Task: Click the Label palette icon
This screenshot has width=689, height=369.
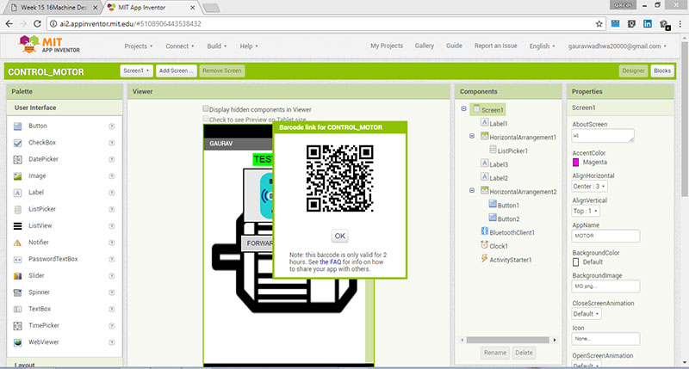Action: point(17,193)
